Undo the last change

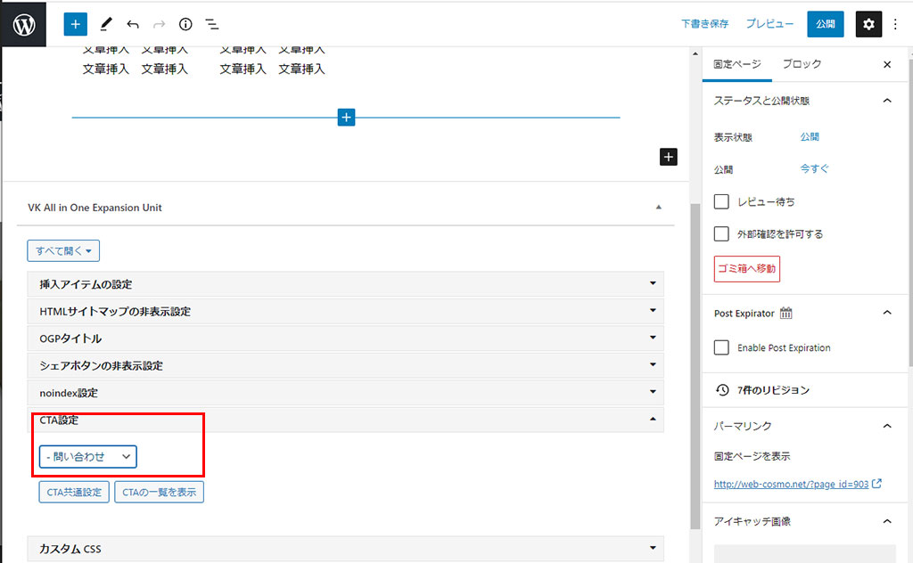tap(133, 24)
